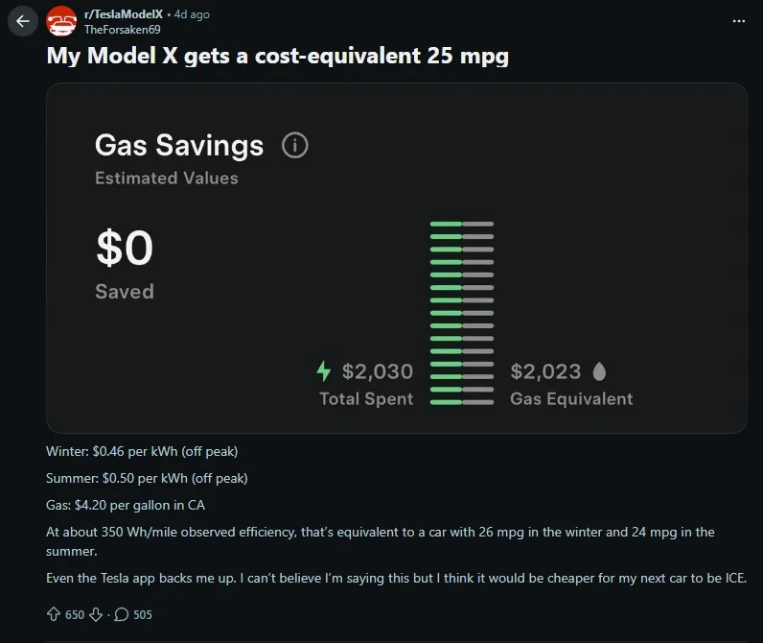Open TheForsaken69's user profile
Image resolution: width=763 pixels, height=643 pixels.
123,29
